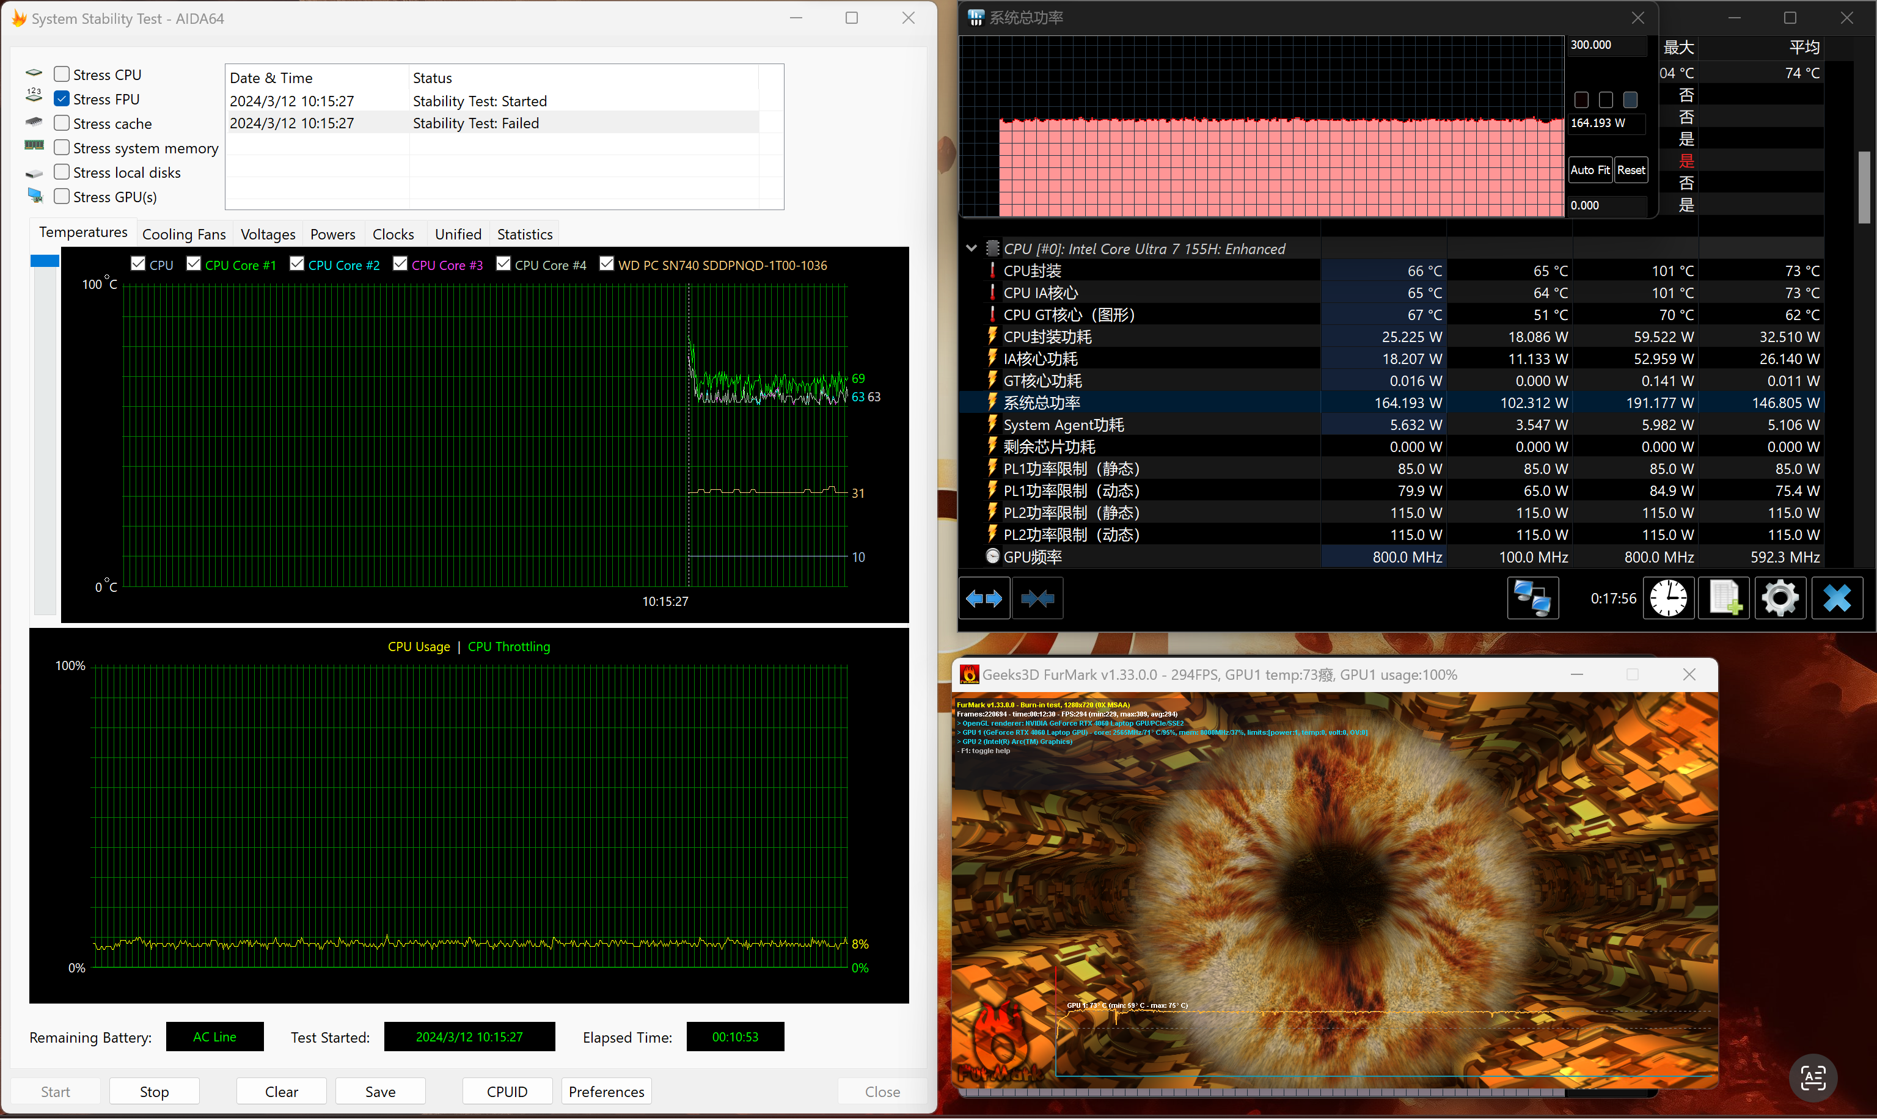Click the thermometer icon beside CPU封装
1877x1119 pixels.
click(992, 270)
